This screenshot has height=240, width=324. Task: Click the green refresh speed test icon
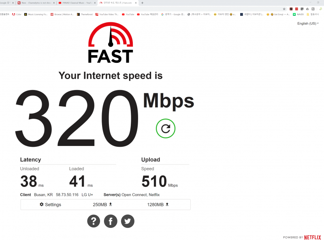(x=166, y=129)
